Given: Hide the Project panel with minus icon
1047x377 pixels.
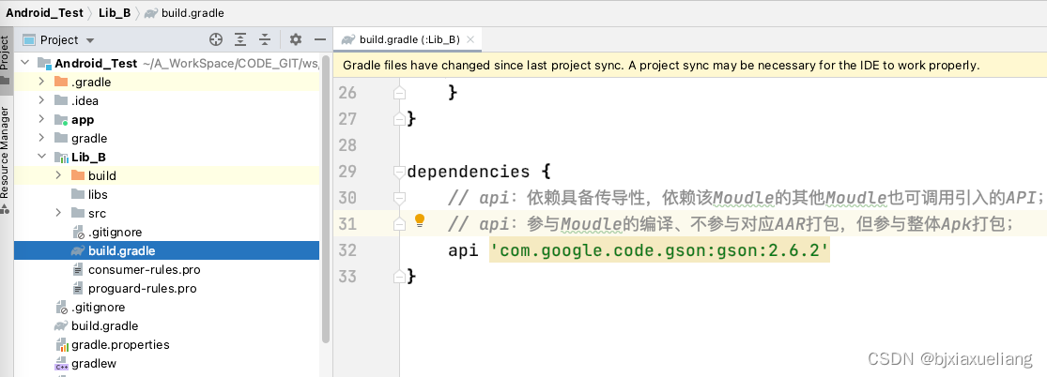Looking at the screenshot, I should click(320, 40).
